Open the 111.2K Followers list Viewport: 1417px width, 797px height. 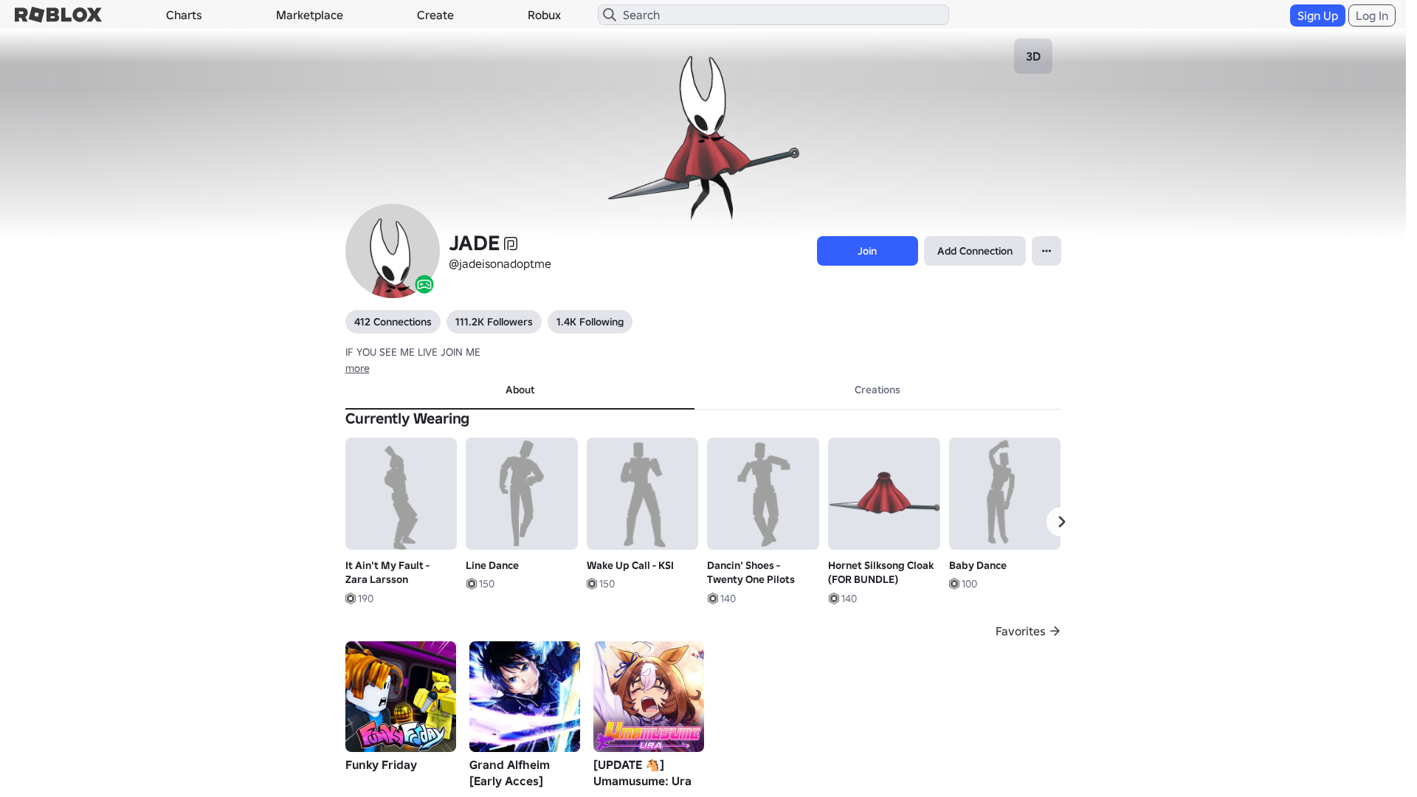tap(493, 322)
